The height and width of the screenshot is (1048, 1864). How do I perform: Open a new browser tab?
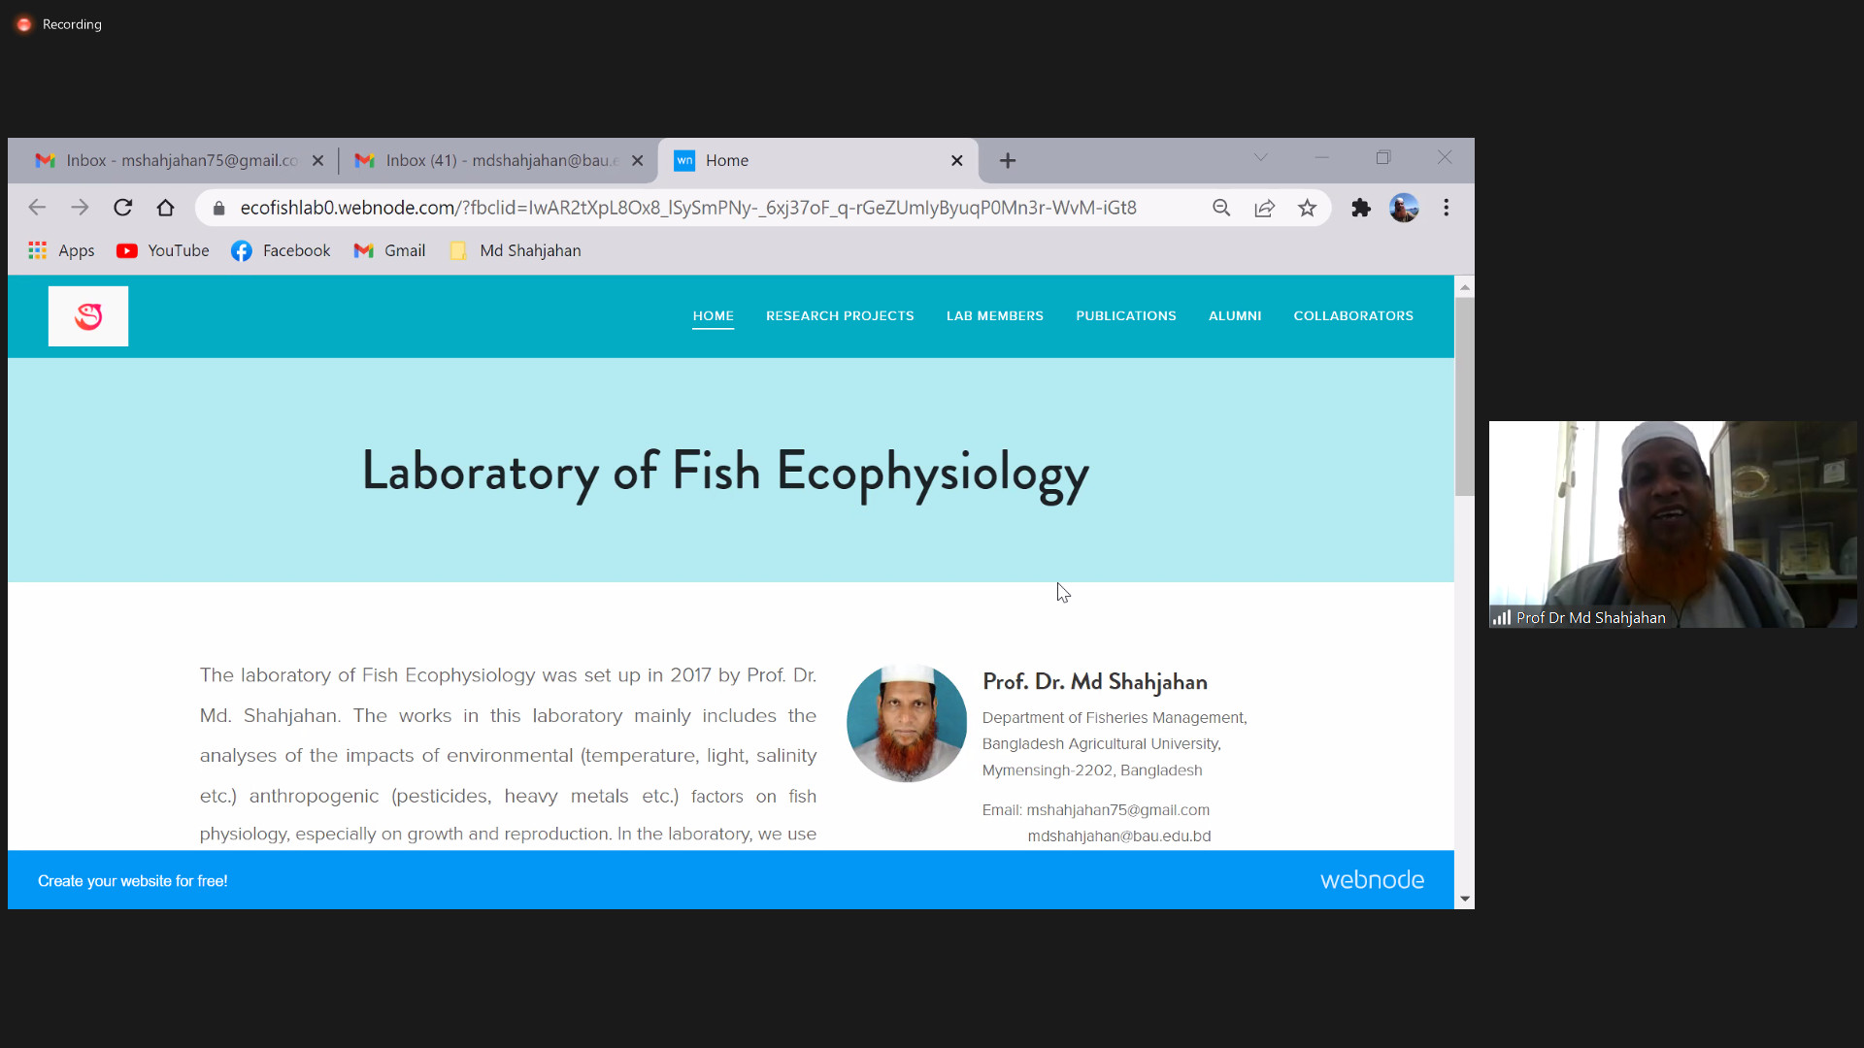pos(1008,161)
